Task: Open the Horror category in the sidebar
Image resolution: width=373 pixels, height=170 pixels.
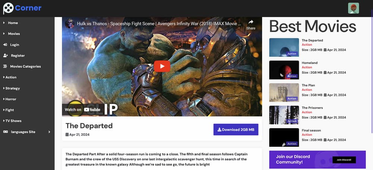Action: (10, 99)
